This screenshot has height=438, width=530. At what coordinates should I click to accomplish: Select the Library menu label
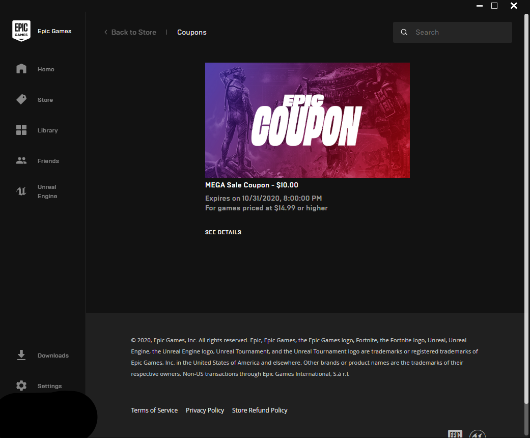48,130
